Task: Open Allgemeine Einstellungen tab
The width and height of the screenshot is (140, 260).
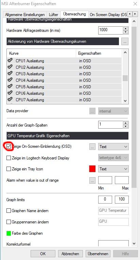Action: coord(25,15)
